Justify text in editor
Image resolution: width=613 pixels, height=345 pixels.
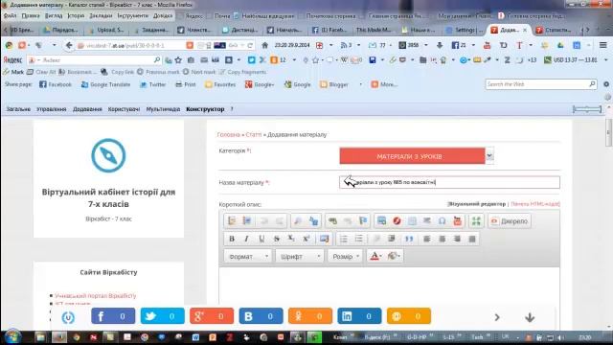(472, 239)
